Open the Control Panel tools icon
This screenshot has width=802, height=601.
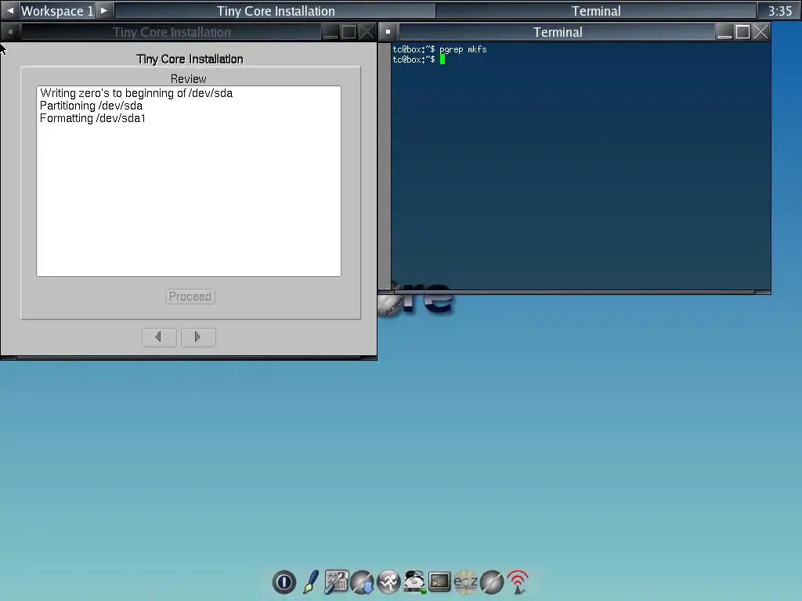click(336, 582)
